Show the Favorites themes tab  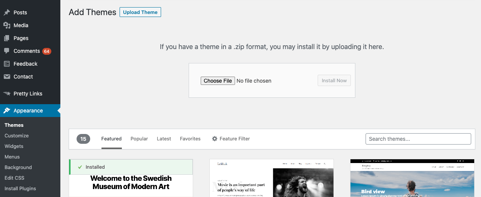tap(190, 139)
